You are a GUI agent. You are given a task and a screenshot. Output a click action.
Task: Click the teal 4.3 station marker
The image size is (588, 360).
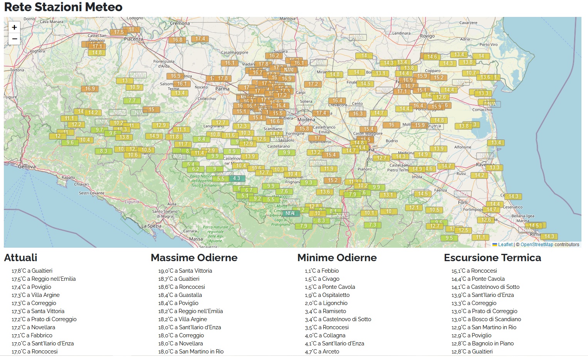click(237, 178)
